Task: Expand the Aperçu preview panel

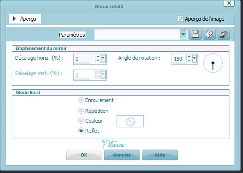Action: (x=25, y=19)
